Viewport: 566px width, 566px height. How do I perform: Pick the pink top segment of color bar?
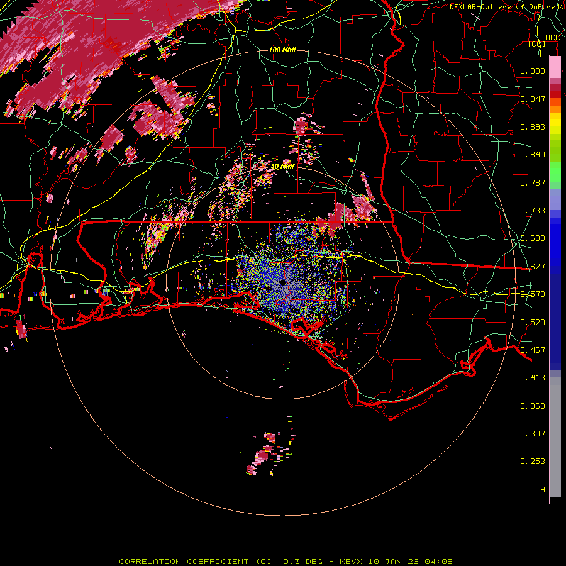[x=555, y=67]
